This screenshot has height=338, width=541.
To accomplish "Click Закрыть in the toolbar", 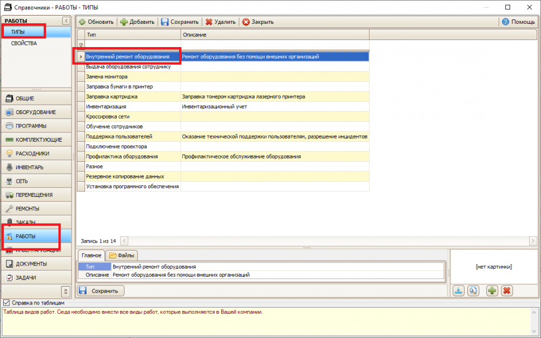I will point(258,22).
